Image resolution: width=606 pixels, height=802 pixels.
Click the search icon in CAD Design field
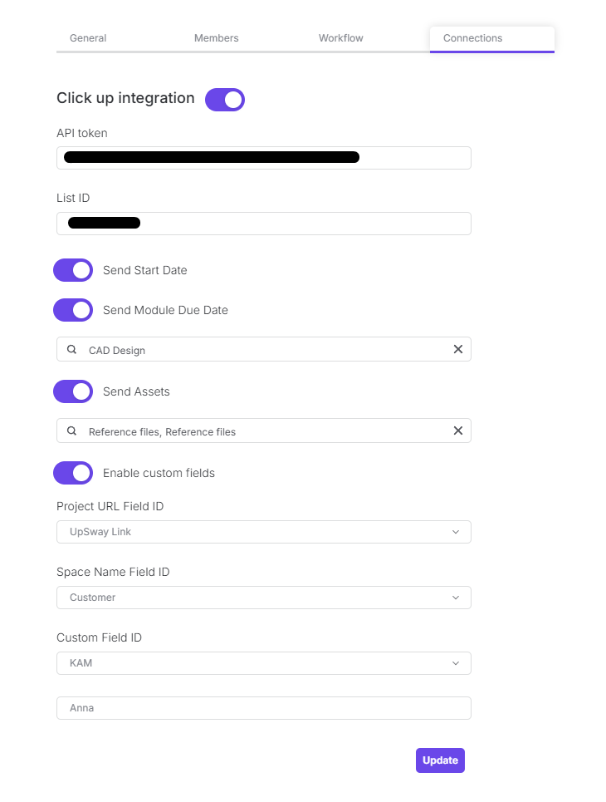tap(72, 350)
